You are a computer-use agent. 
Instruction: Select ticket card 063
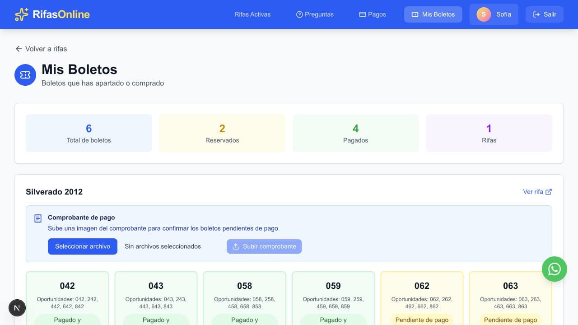pos(511,298)
